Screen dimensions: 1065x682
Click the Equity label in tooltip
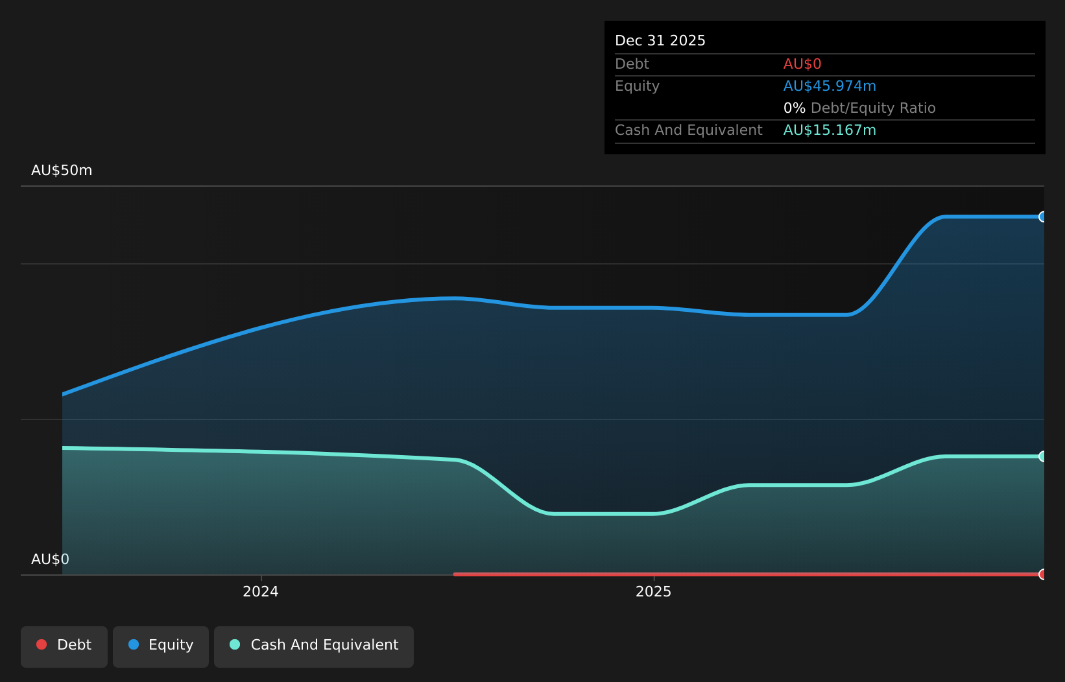click(x=637, y=86)
